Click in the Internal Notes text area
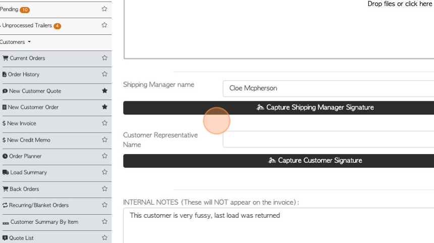Image resolution: width=434 pixels, height=243 pixels. point(279,225)
